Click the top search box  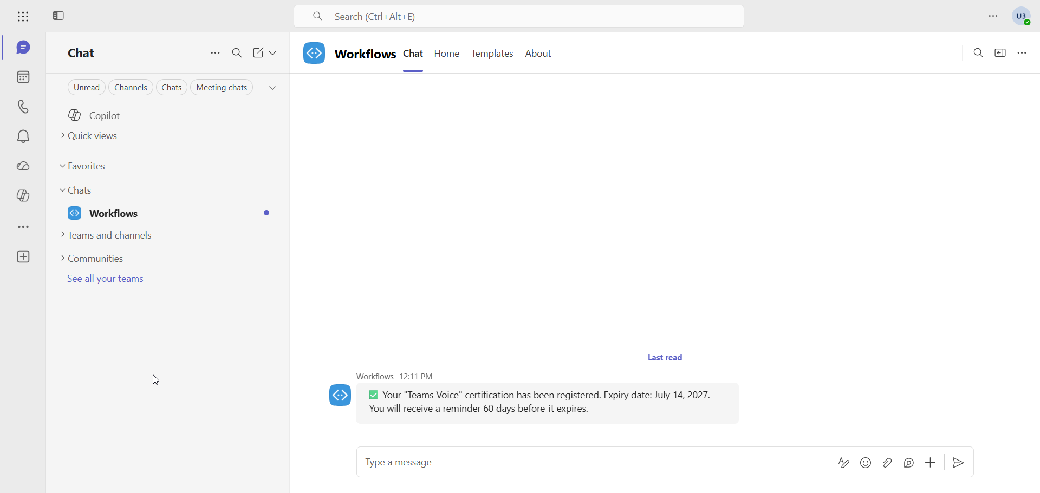[518, 17]
